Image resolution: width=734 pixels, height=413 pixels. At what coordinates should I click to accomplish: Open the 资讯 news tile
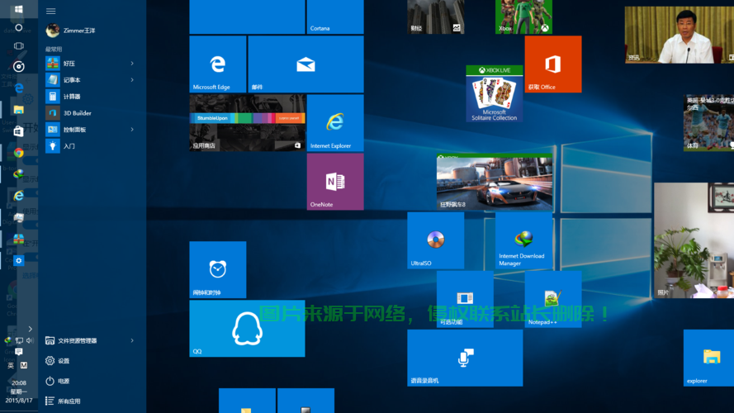coord(680,35)
